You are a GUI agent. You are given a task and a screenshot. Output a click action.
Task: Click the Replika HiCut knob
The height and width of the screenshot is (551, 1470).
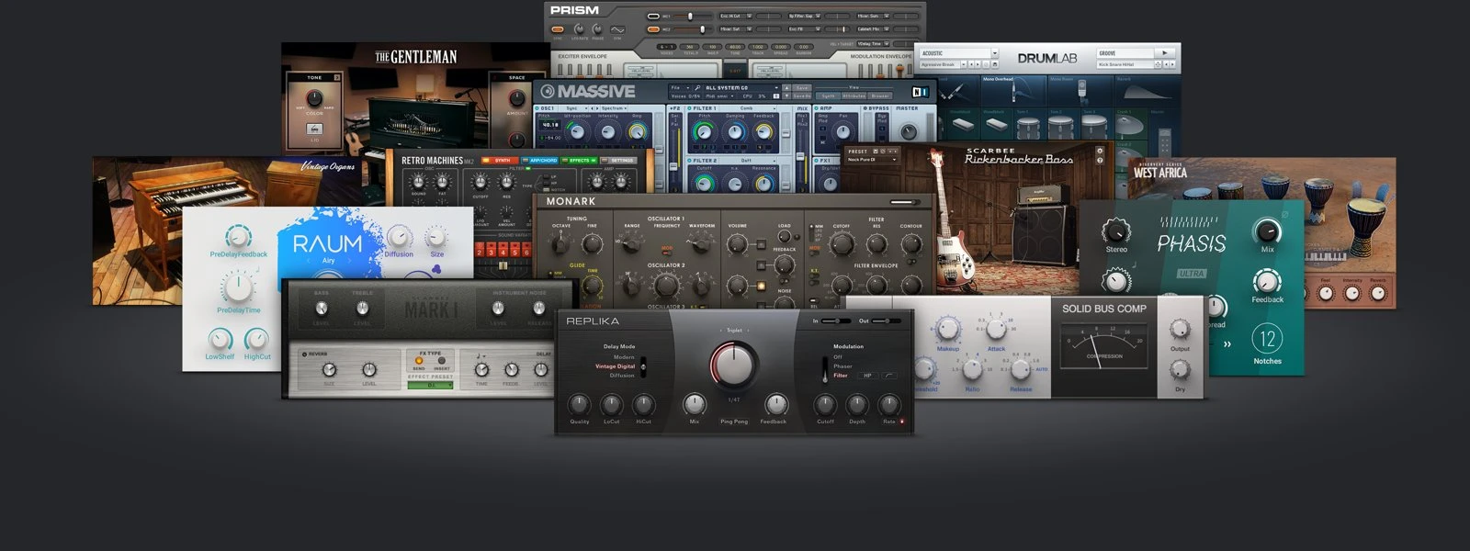pyautogui.click(x=643, y=403)
